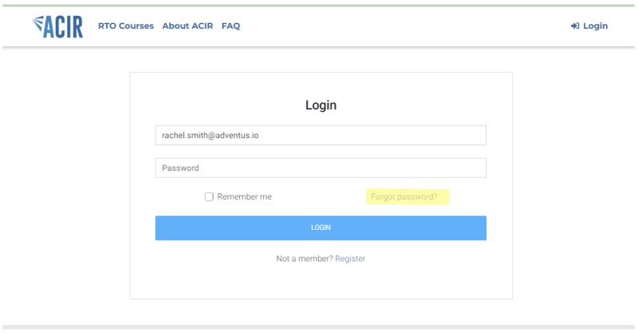The image size is (638, 333).
Task: Click the Login heading in the form
Action: 321,105
